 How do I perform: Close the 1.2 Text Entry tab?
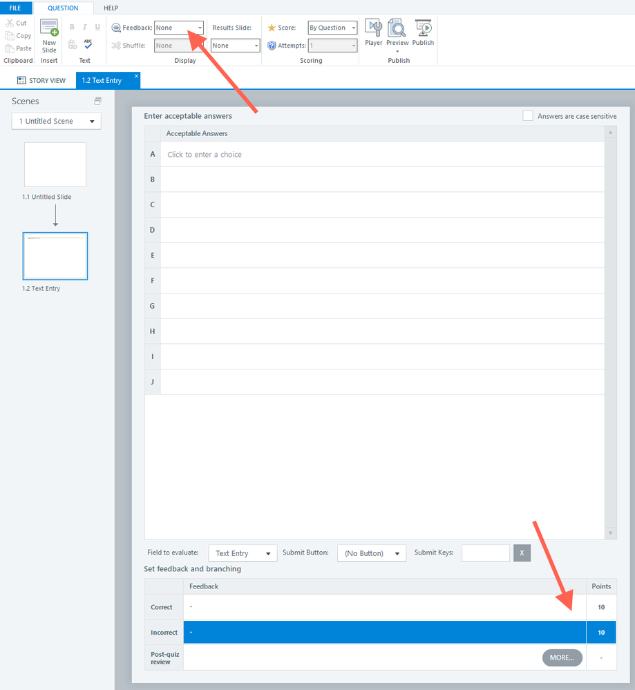[x=136, y=76]
